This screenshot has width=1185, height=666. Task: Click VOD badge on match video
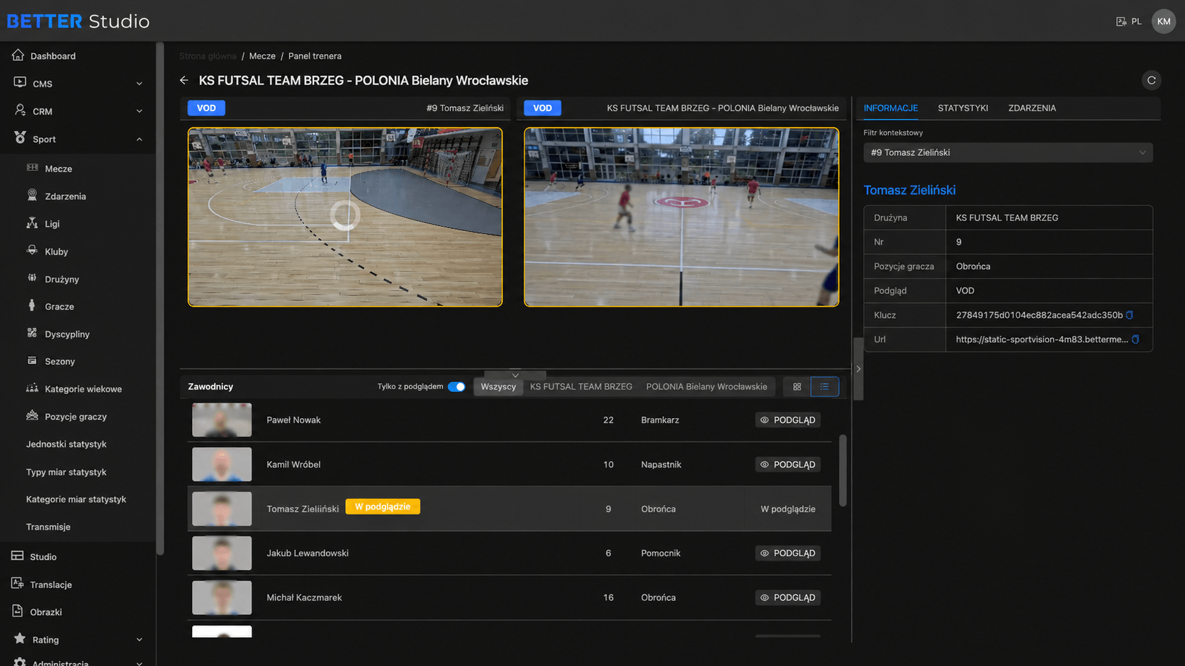[x=542, y=108]
